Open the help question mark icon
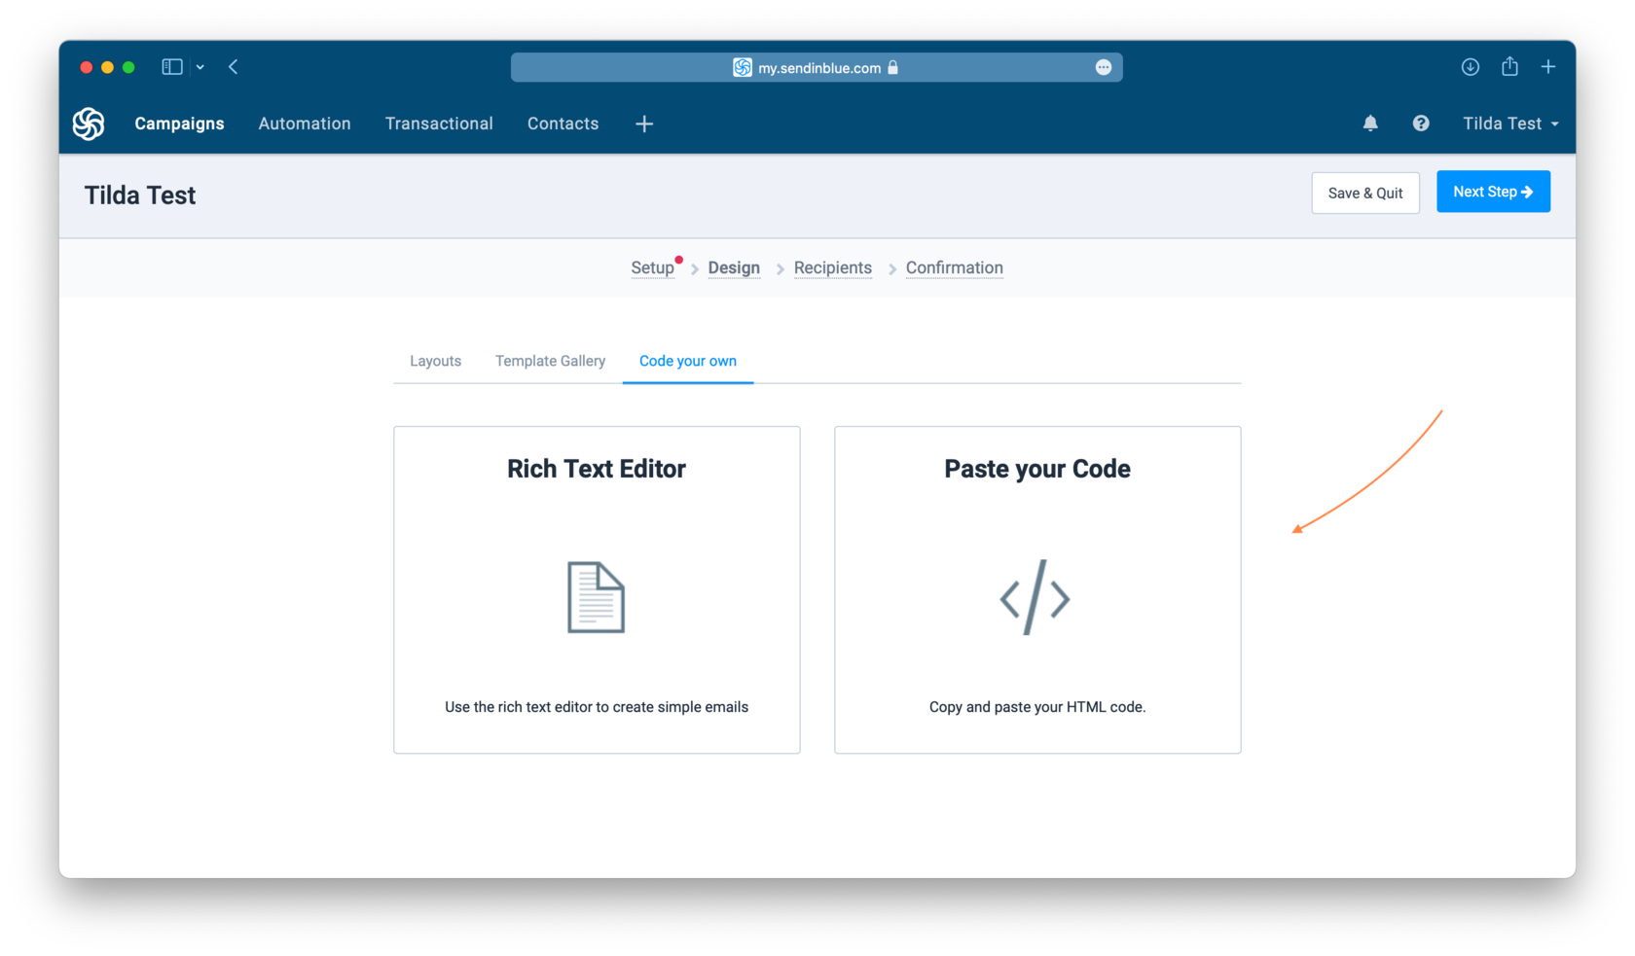The image size is (1635, 956). pos(1421,124)
